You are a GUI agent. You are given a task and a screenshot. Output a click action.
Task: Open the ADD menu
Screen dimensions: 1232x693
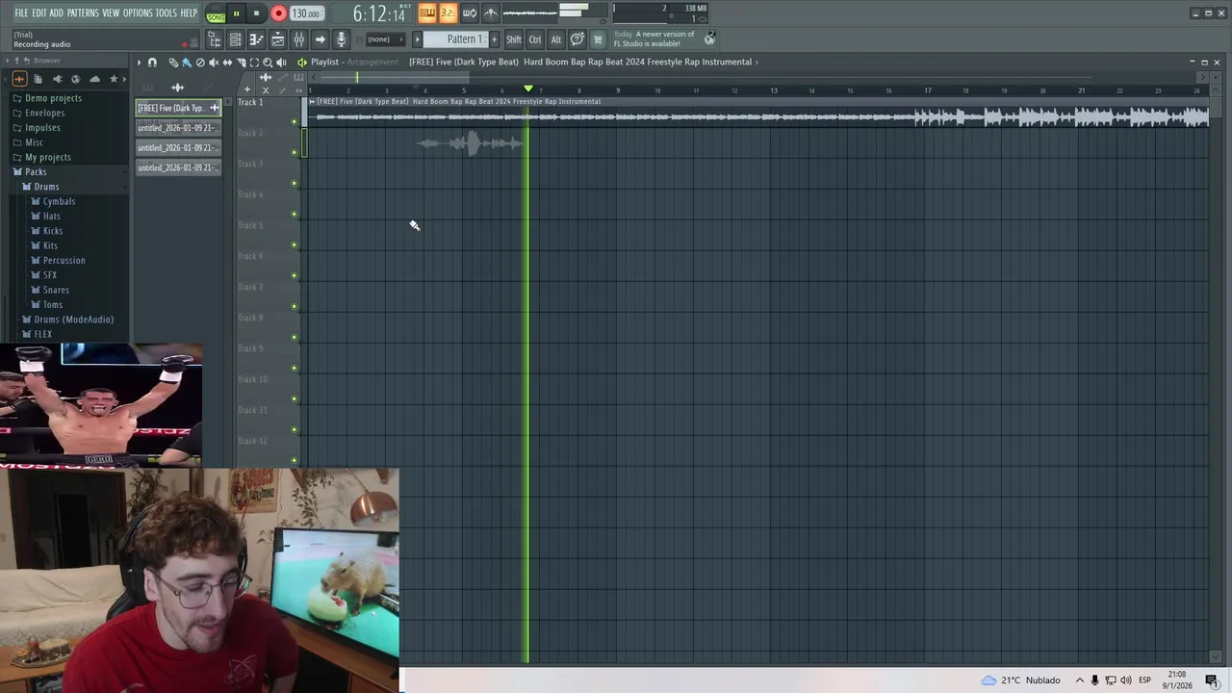tap(57, 13)
